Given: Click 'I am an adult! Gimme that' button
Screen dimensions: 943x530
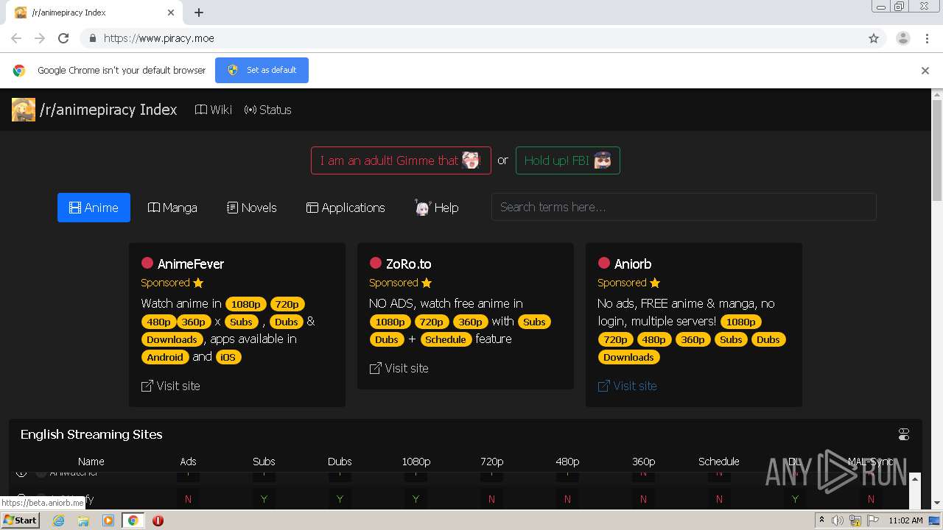Looking at the screenshot, I should (401, 160).
